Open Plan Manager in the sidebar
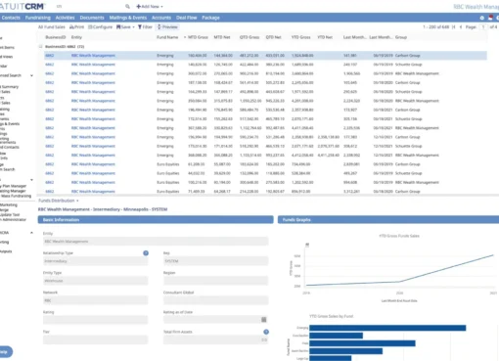This screenshot has height=361, width=499. (x=15, y=186)
